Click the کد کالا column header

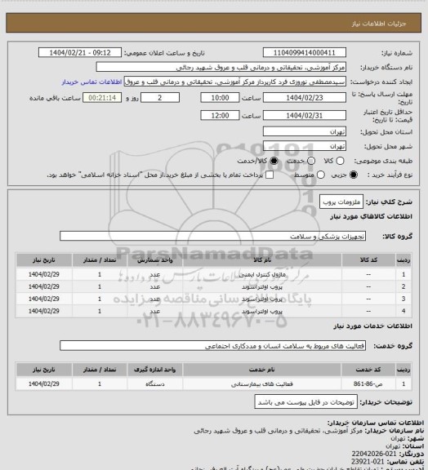(x=368, y=259)
